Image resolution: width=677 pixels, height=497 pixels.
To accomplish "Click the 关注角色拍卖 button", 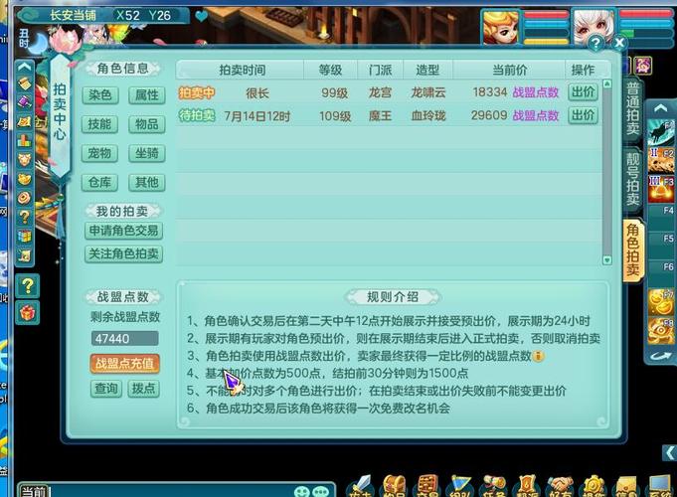I will 124,253.
